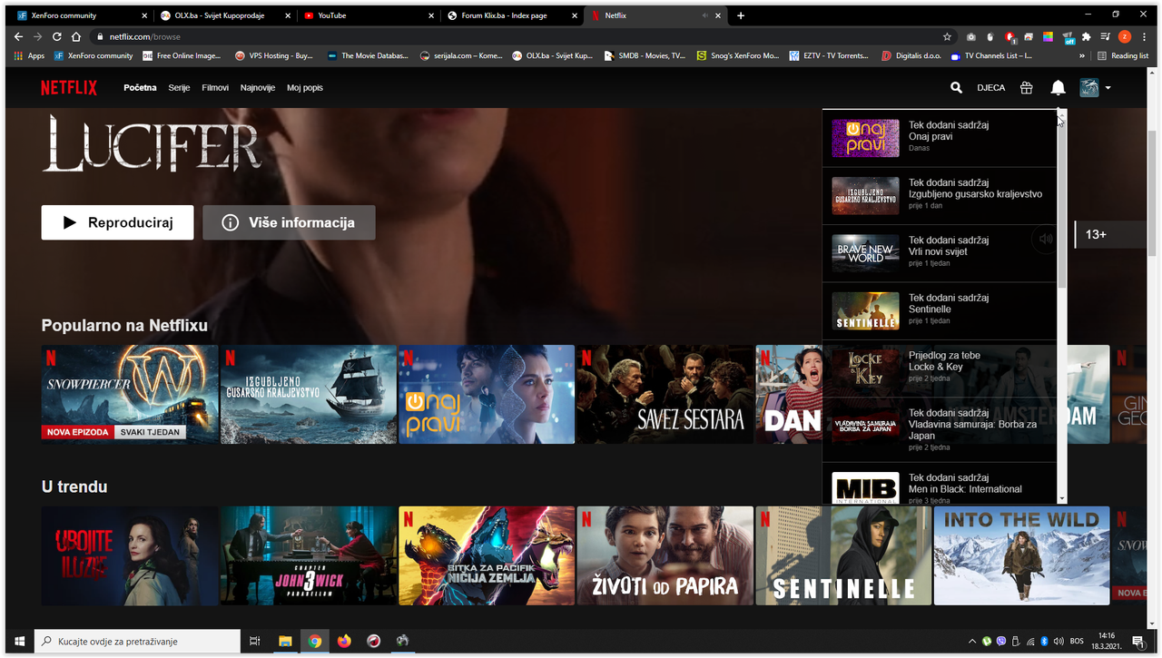Image resolution: width=1162 pixels, height=658 pixels.
Task: Open the mouse extension icon
Action: click(x=990, y=37)
